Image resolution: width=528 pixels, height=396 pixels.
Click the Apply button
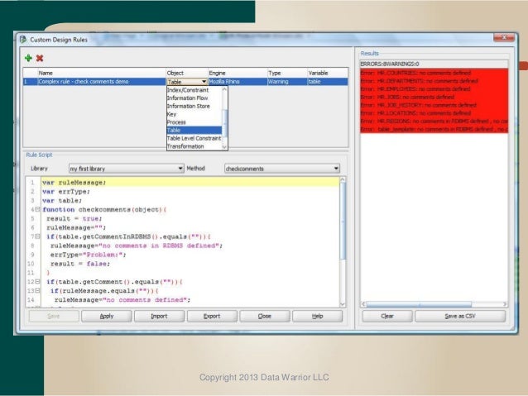click(107, 317)
